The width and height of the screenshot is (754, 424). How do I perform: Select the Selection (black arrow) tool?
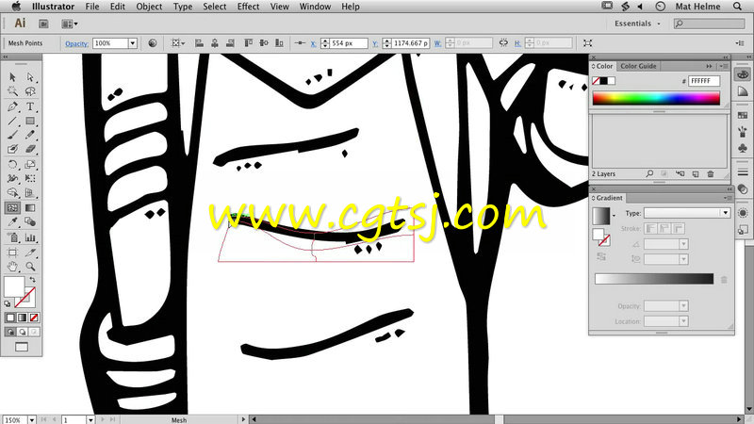coord(12,77)
